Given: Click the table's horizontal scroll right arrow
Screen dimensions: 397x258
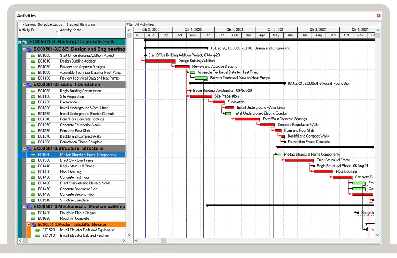Looking at the screenshot, I should pos(124,241).
